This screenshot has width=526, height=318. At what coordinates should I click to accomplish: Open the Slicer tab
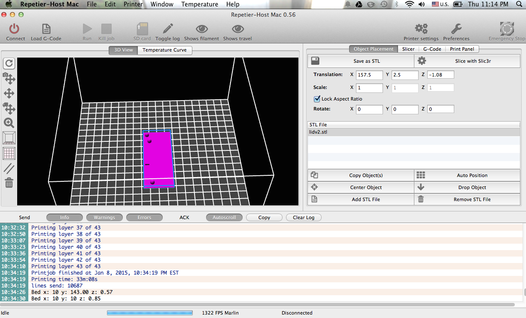coord(408,49)
